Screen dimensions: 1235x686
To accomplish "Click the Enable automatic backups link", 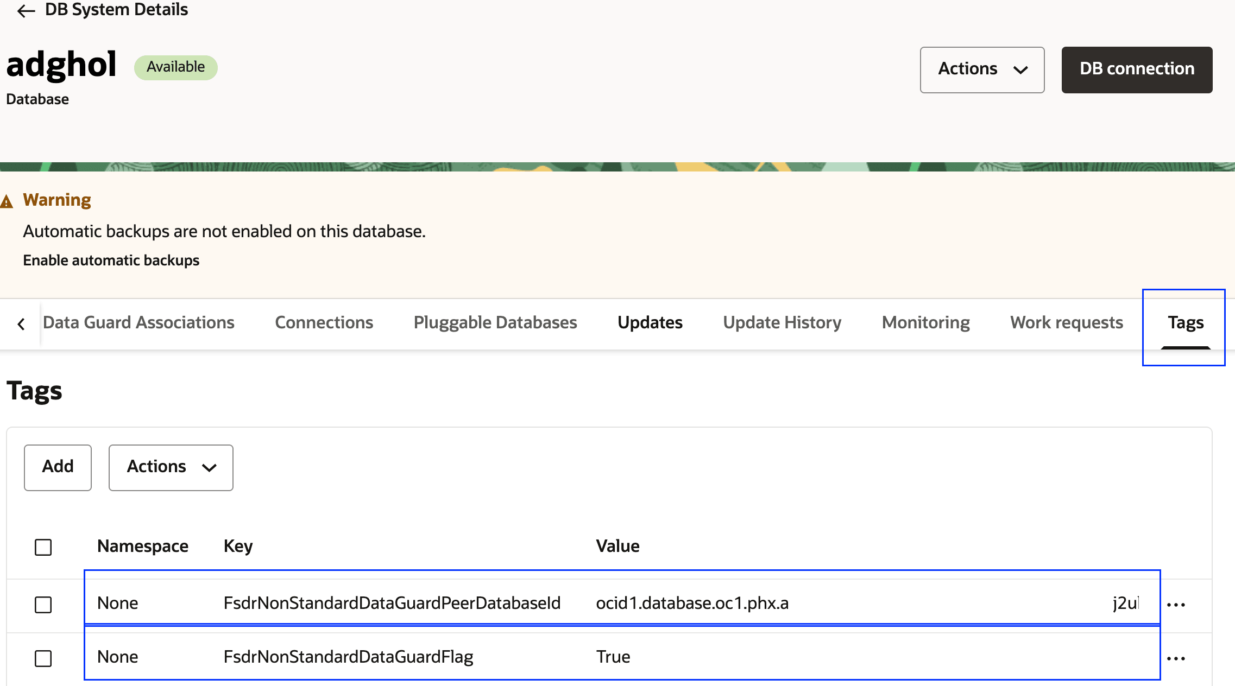I will [x=111, y=260].
